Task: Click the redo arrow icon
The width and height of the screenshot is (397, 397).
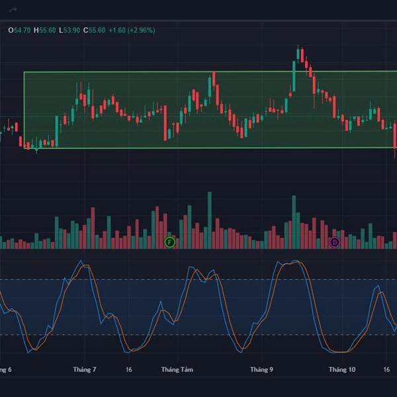Action: (12, 9)
